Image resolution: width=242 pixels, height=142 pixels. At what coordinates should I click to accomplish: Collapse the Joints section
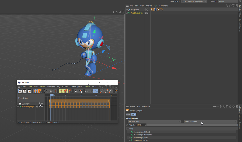[128, 128]
